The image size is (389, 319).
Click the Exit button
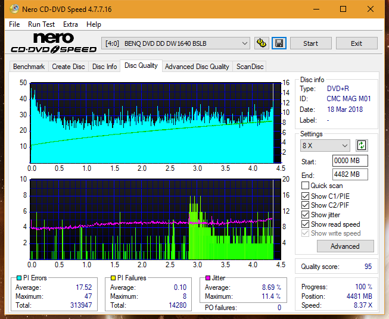(356, 43)
